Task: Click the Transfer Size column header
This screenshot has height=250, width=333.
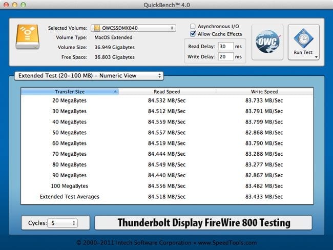Action: (69, 92)
